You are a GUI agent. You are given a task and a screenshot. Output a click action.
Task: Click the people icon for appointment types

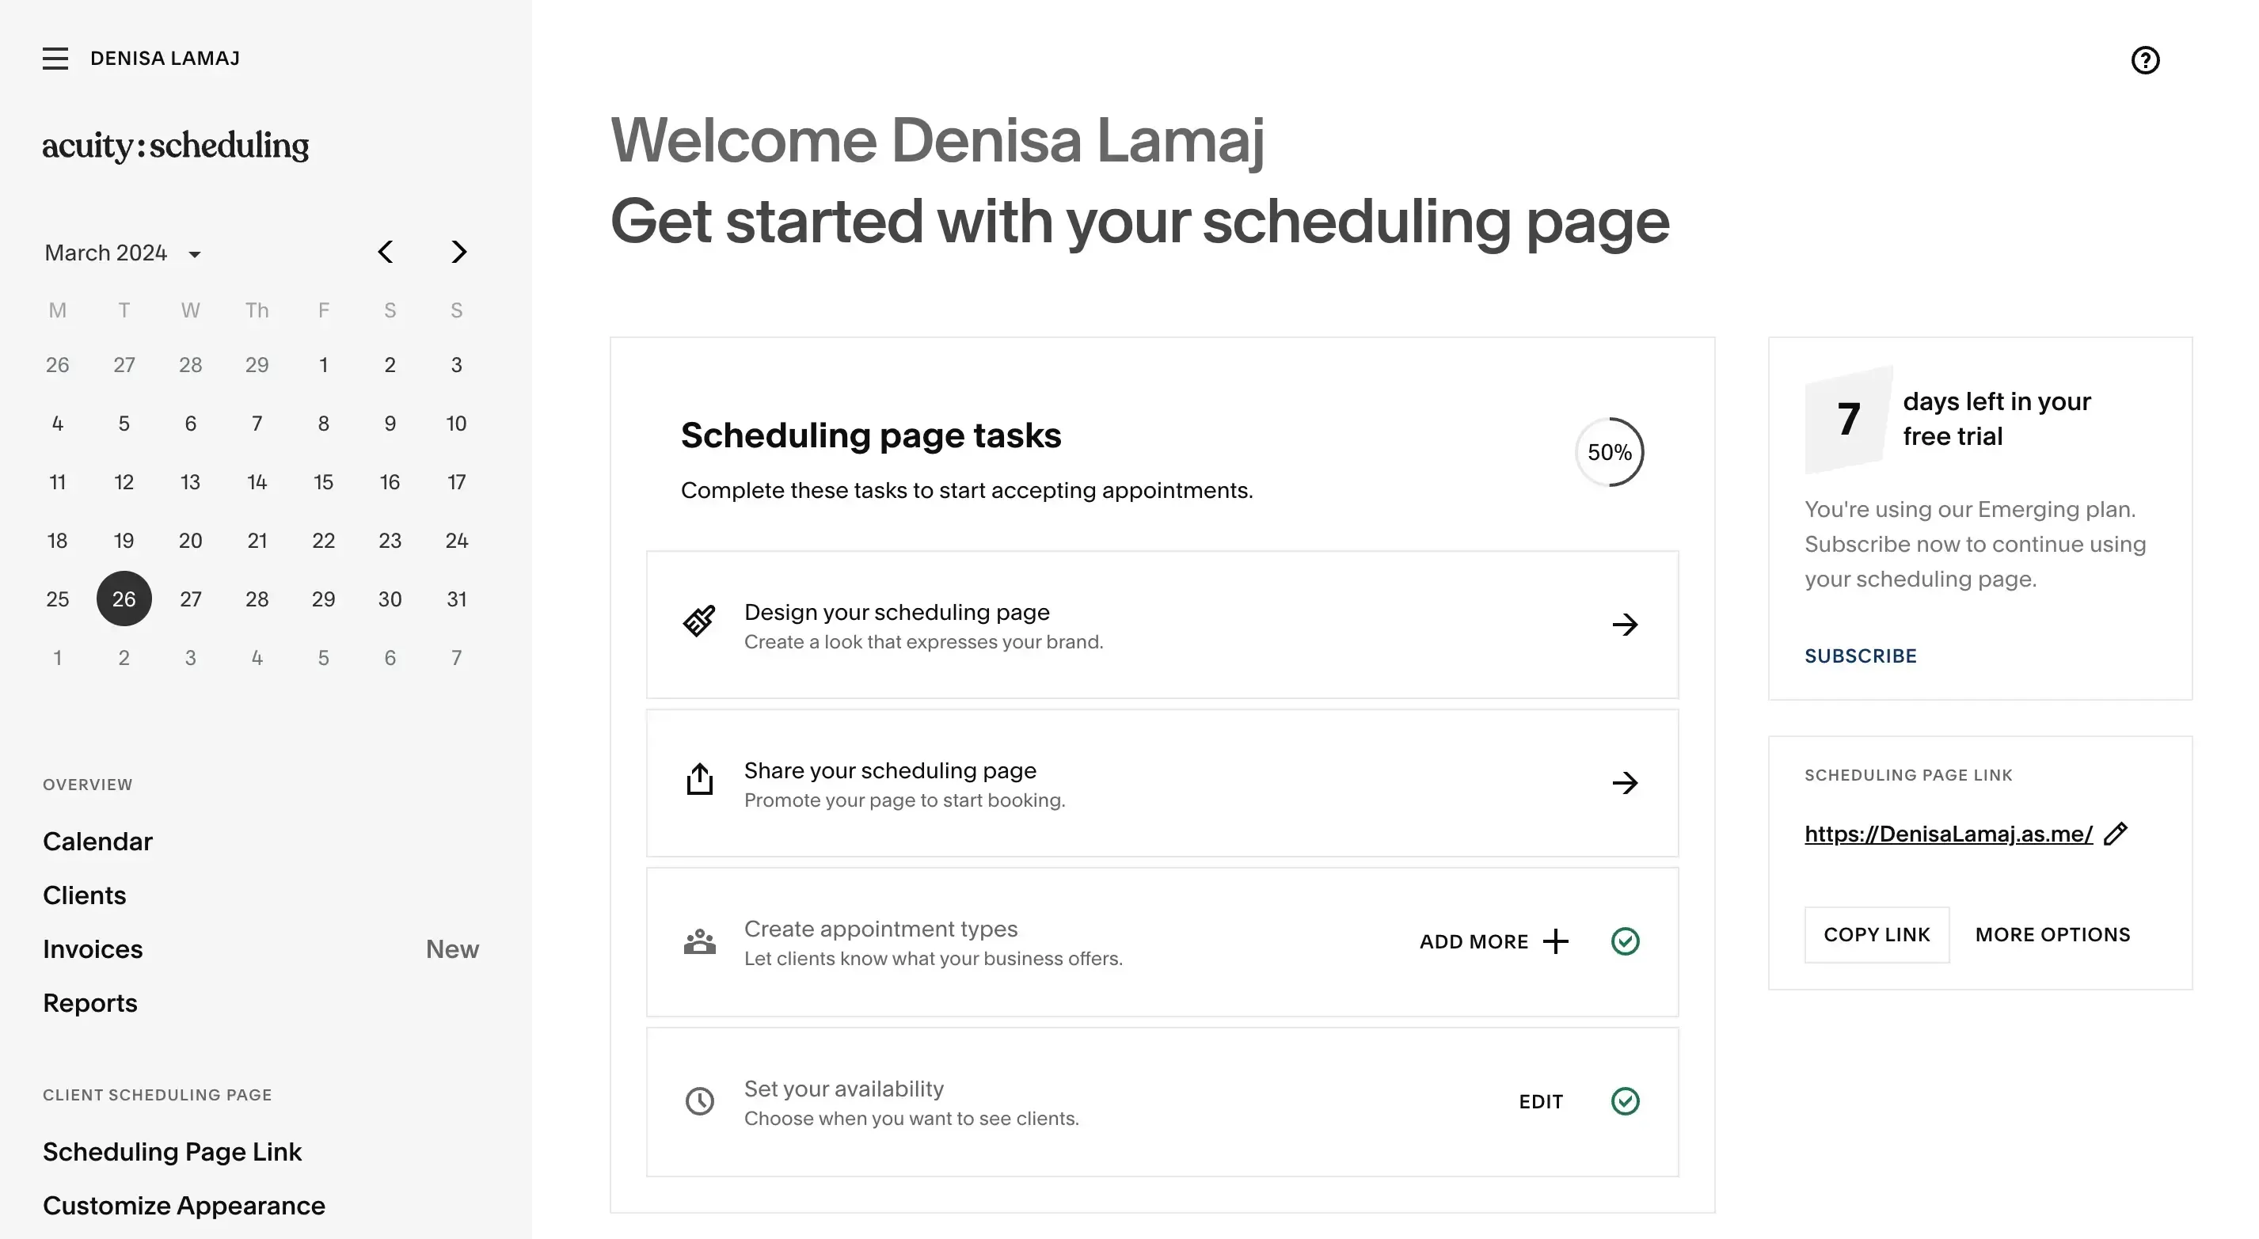[699, 941]
